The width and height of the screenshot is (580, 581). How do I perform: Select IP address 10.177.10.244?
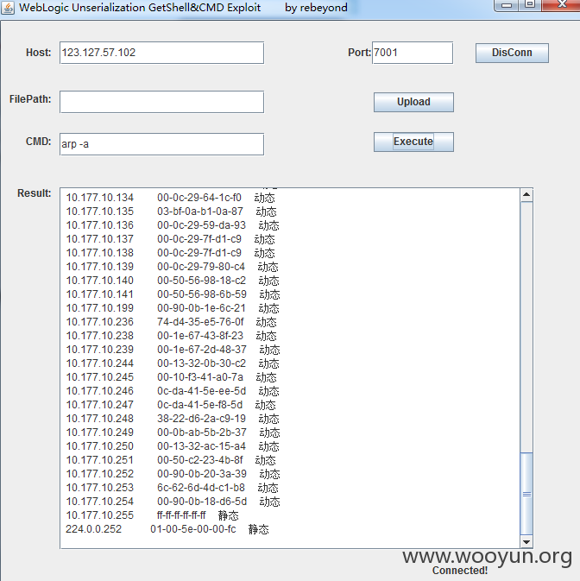[x=99, y=363]
